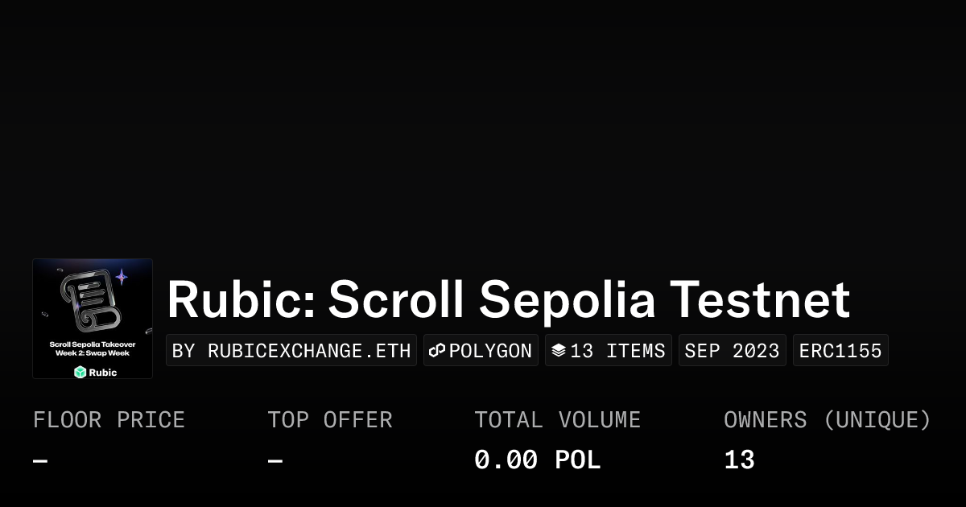
Task: Click the Week 2: Swap Week thumbnail caption
Action: tap(93, 352)
